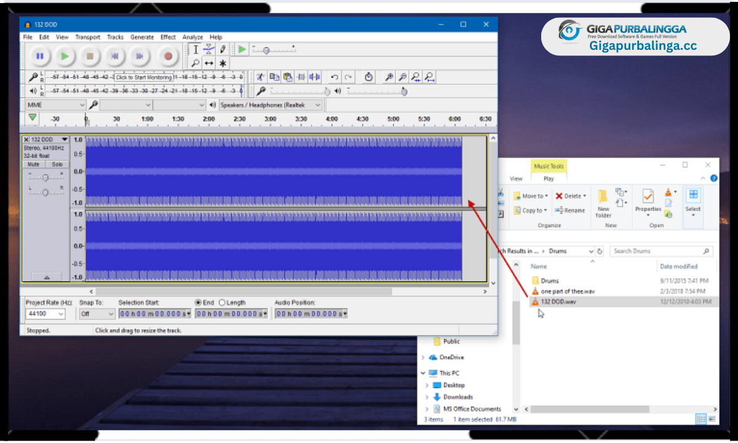The image size is (738, 443).
Task: Click the red Record button
Action: coord(168,56)
